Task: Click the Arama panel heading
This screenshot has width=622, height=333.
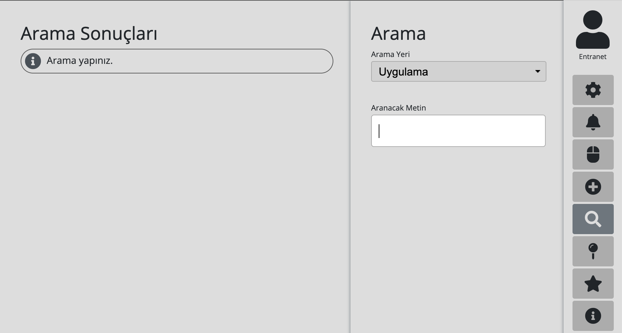Action: tap(398, 34)
